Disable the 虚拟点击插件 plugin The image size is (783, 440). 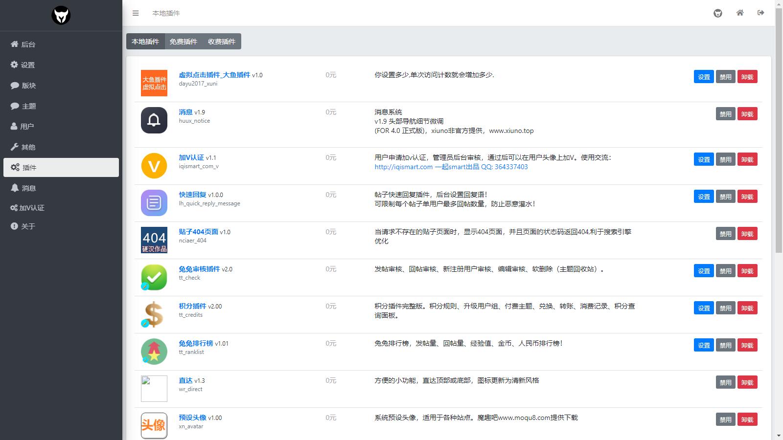[x=725, y=77]
